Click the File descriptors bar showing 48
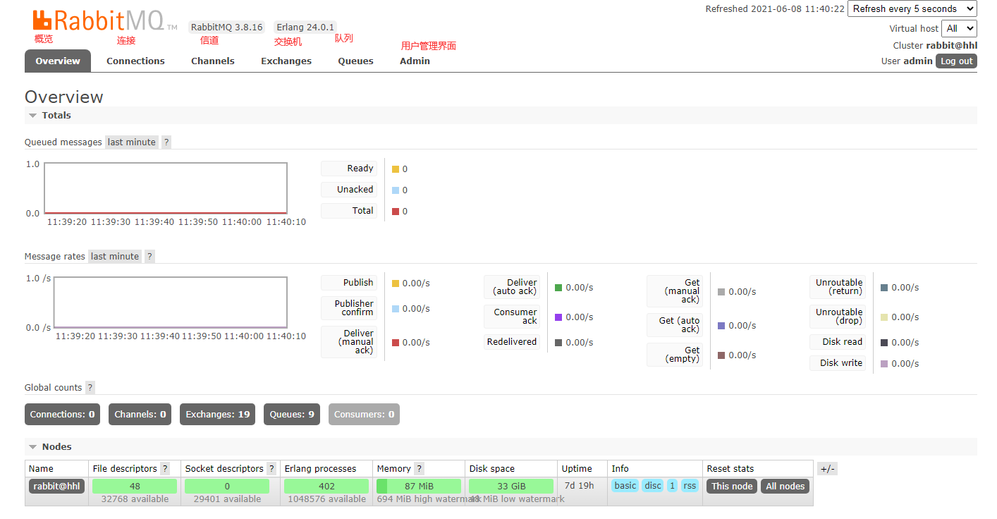997x519 pixels. pyautogui.click(x=135, y=486)
